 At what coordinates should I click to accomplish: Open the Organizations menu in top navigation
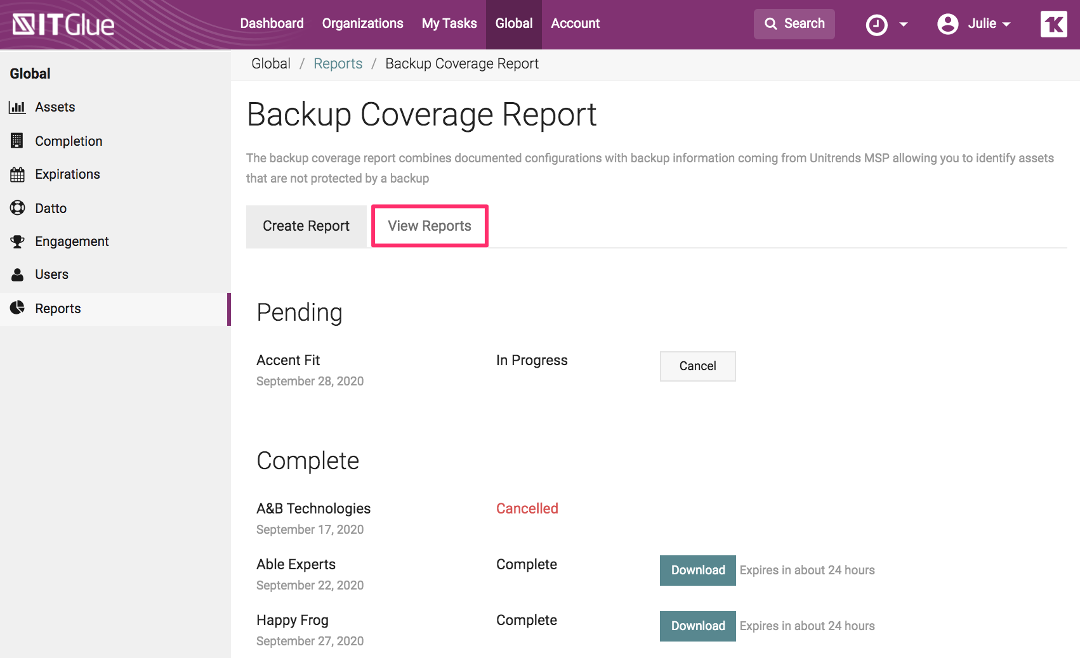point(362,23)
